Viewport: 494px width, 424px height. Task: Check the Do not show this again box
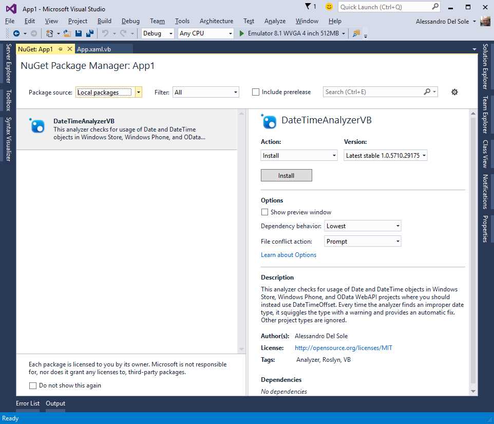(x=33, y=385)
